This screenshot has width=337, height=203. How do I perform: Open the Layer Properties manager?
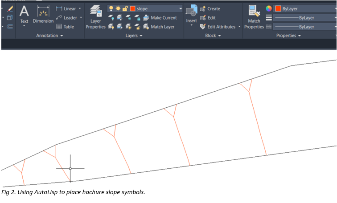(96, 17)
